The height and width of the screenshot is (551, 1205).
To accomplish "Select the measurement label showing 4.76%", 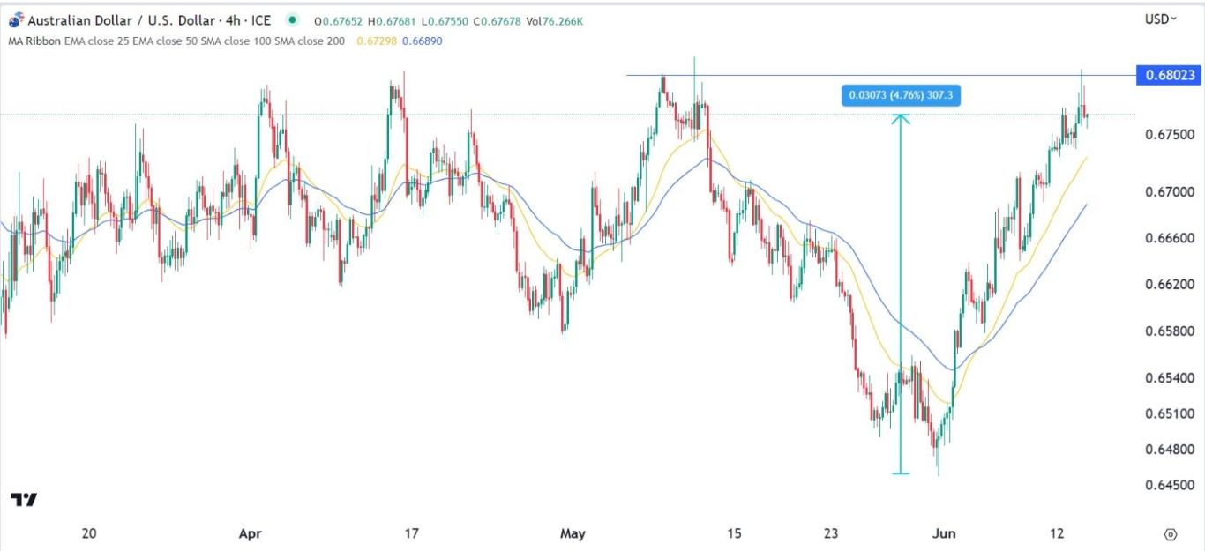I will point(900,95).
